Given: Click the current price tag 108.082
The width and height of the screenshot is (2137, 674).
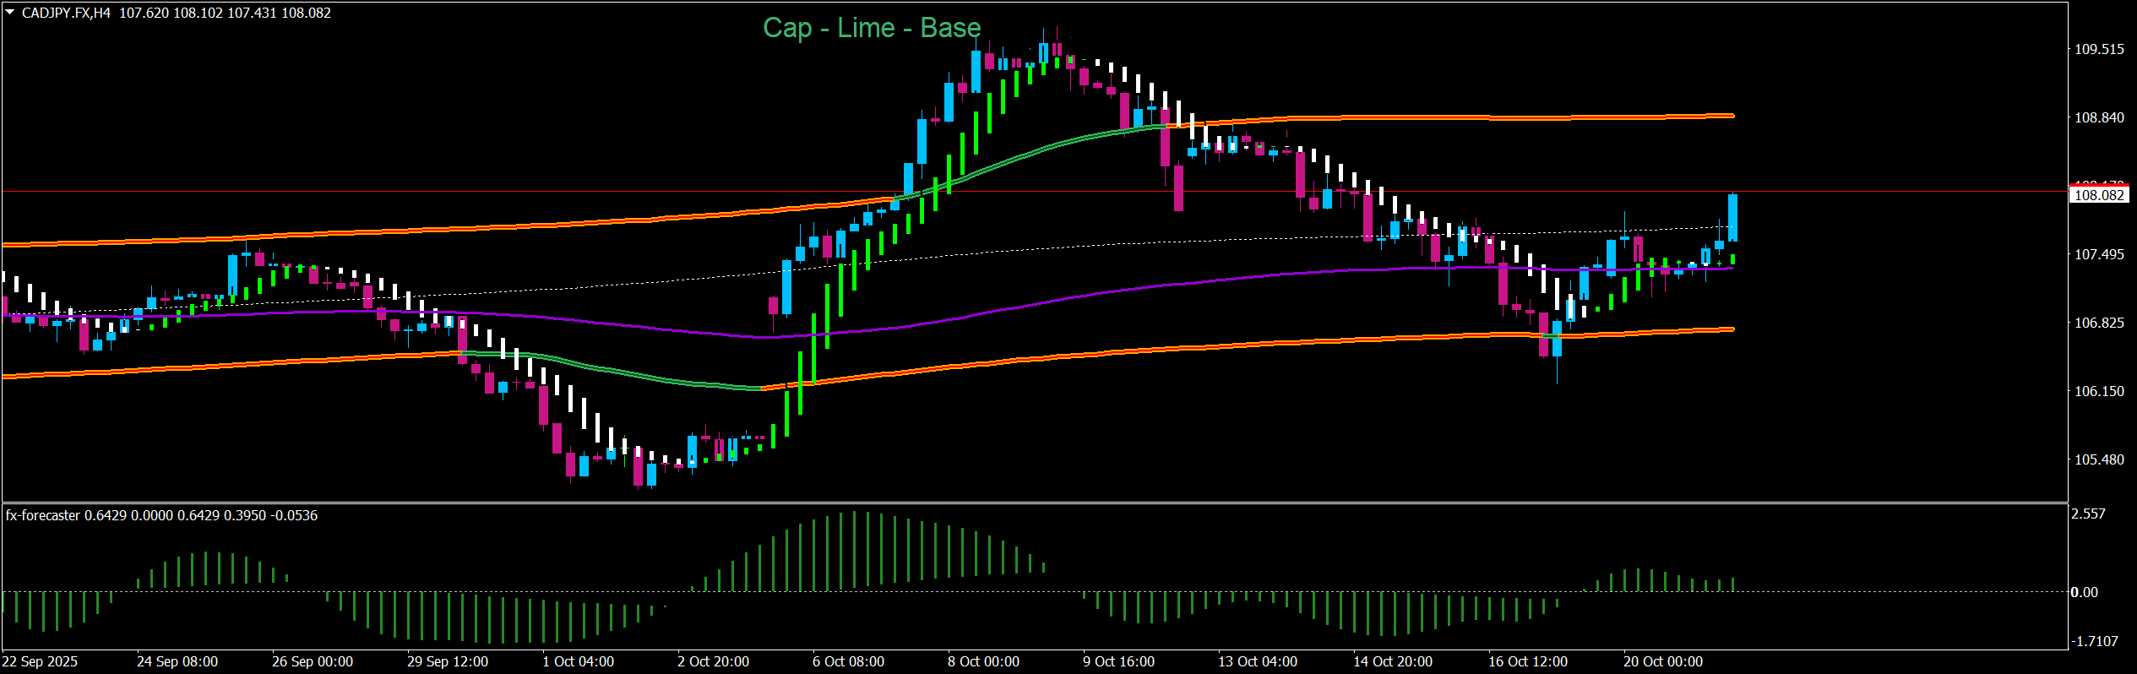Looking at the screenshot, I should tap(2099, 195).
